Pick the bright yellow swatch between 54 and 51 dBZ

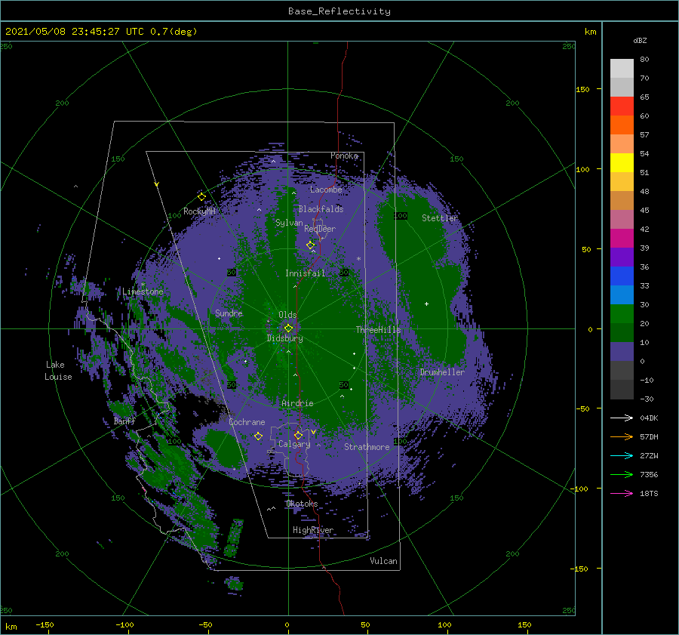pos(622,163)
